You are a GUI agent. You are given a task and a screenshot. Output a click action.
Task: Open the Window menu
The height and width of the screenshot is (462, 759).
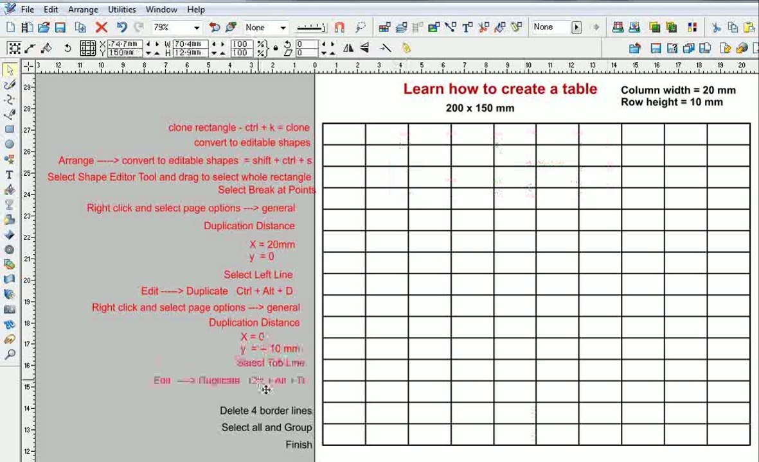(x=161, y=9)
